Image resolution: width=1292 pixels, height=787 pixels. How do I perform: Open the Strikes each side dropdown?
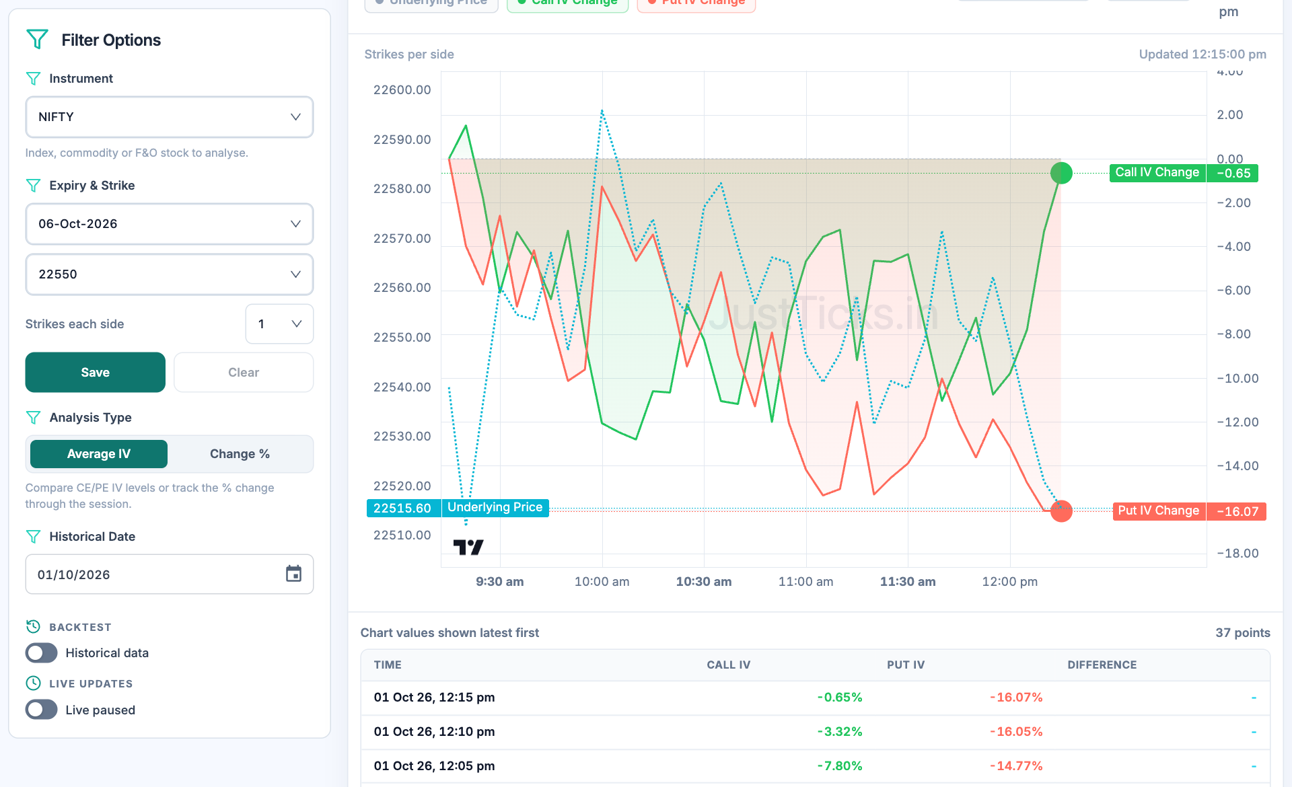[x=279, y=324]
